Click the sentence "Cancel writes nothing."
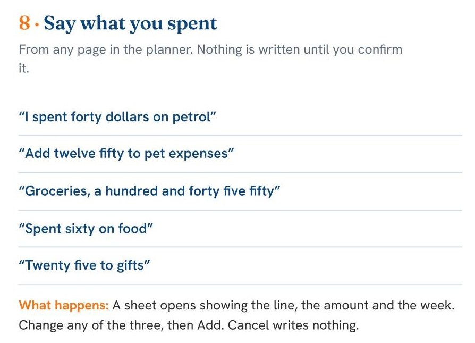475x343 pixels. click(293, 325)
